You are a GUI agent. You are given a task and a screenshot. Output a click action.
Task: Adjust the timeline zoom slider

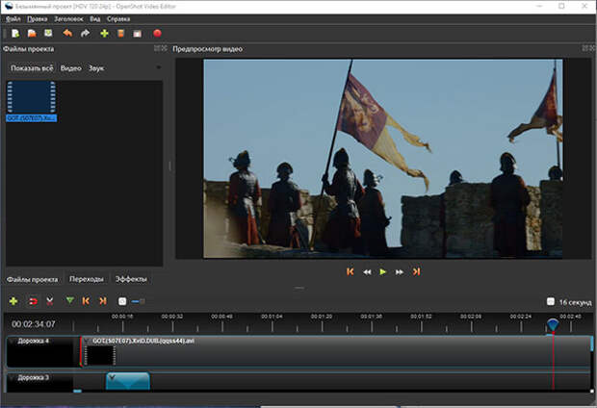click(138, 301)
